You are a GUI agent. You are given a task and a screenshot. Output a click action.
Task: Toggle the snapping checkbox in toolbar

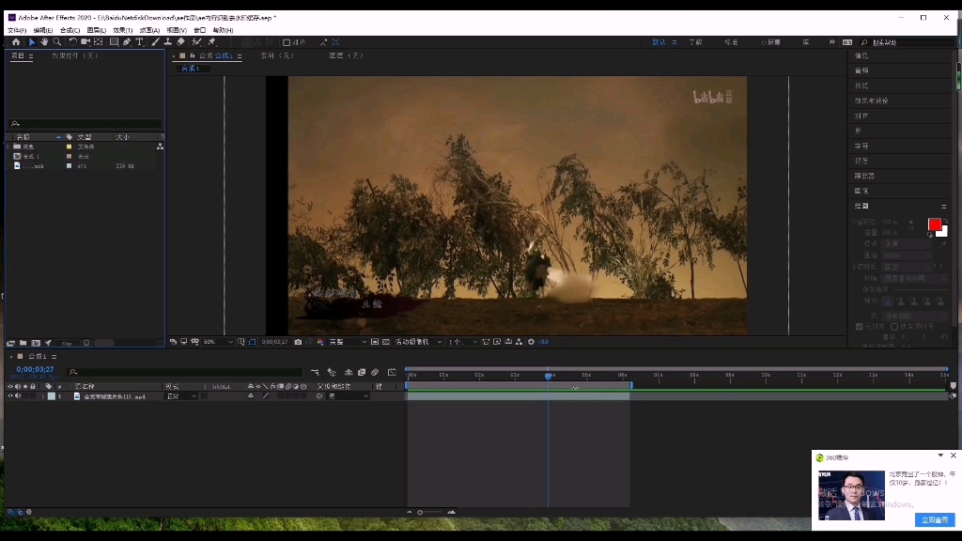pyautogui.click(x=287, y=42)
